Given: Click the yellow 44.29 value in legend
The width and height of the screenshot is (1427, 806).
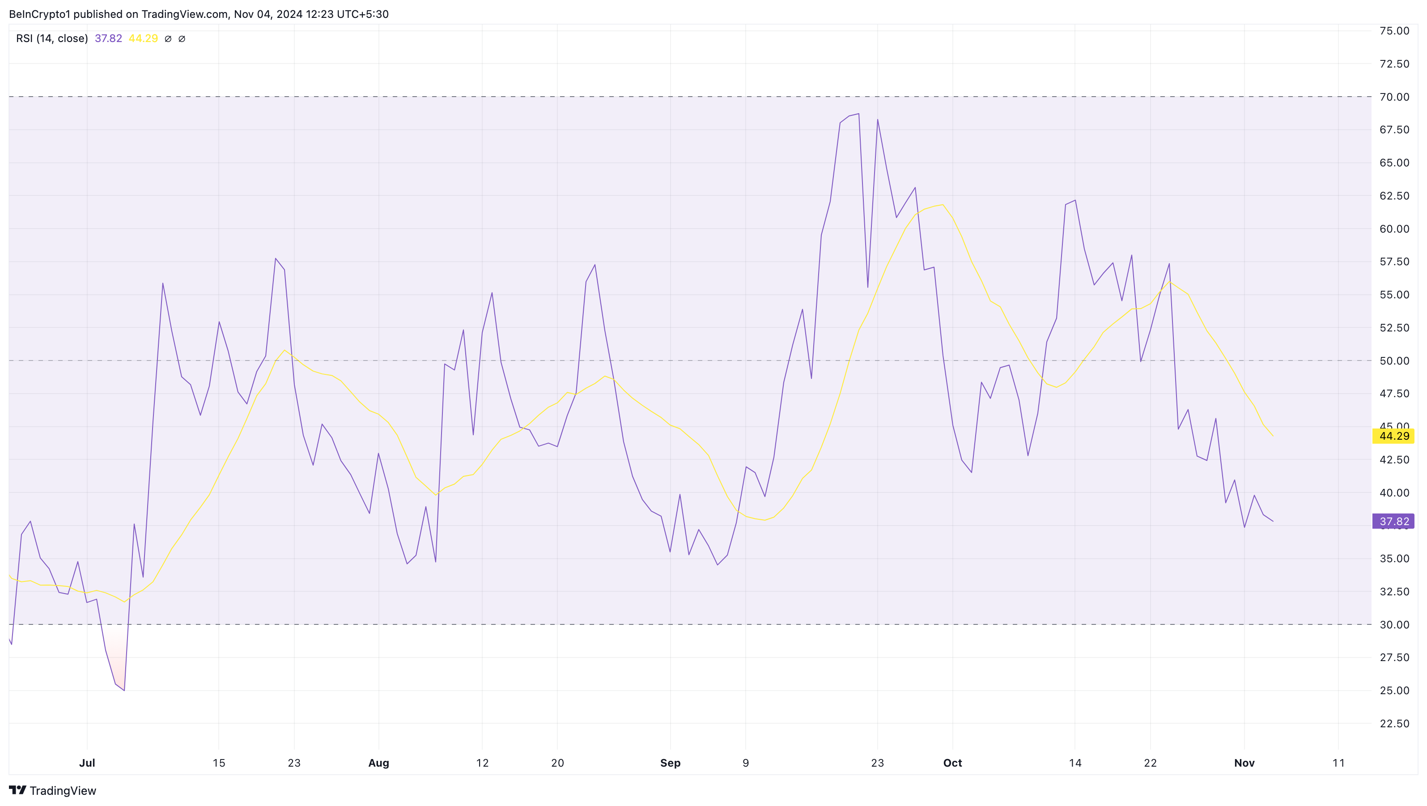Looking at the screenshot, I should (143, 38).
